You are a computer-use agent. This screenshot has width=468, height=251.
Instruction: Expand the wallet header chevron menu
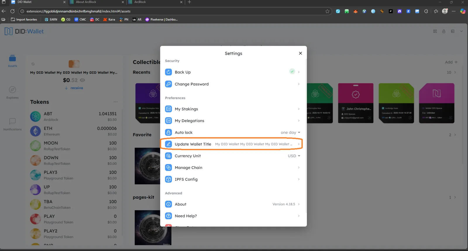[461, 31]
